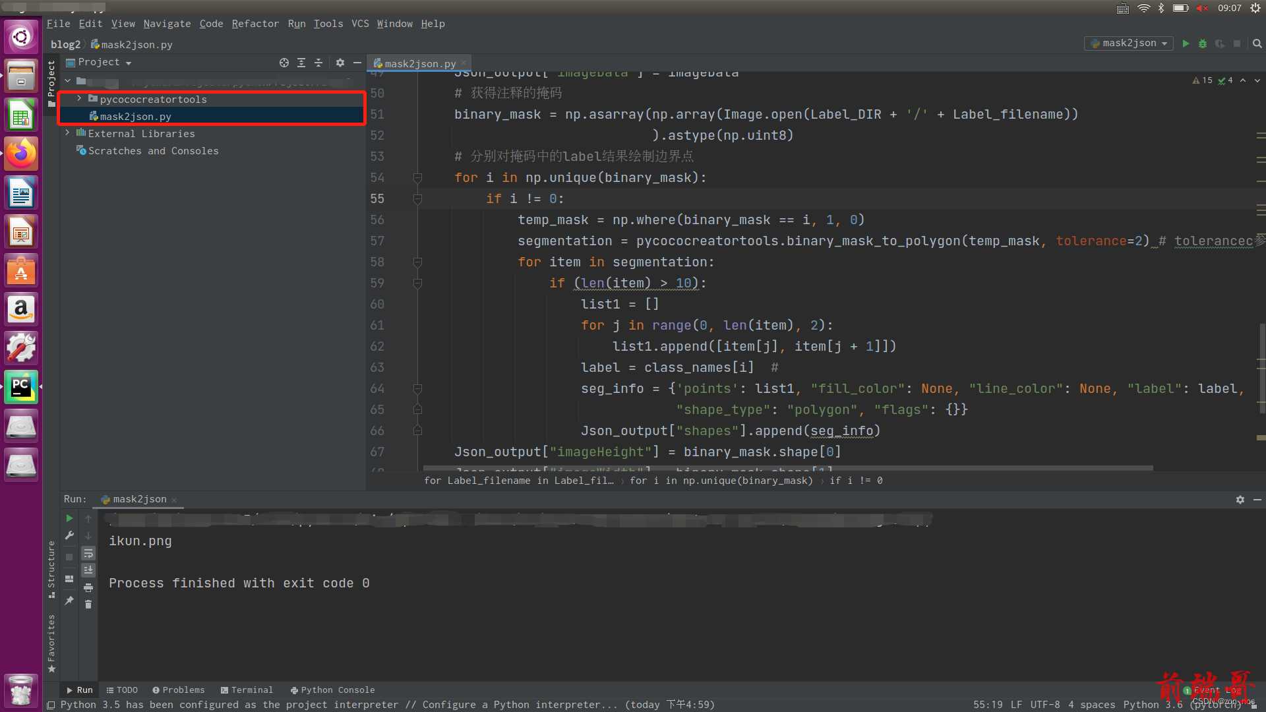1266x712 pixels.
Task: Open the Terminal tool window button
Action: 247,690
